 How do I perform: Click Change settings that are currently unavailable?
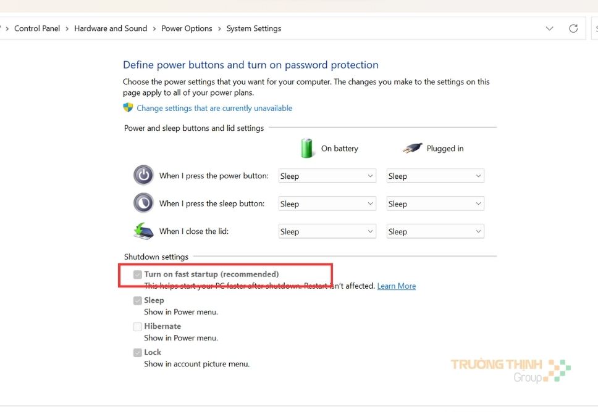214,108
